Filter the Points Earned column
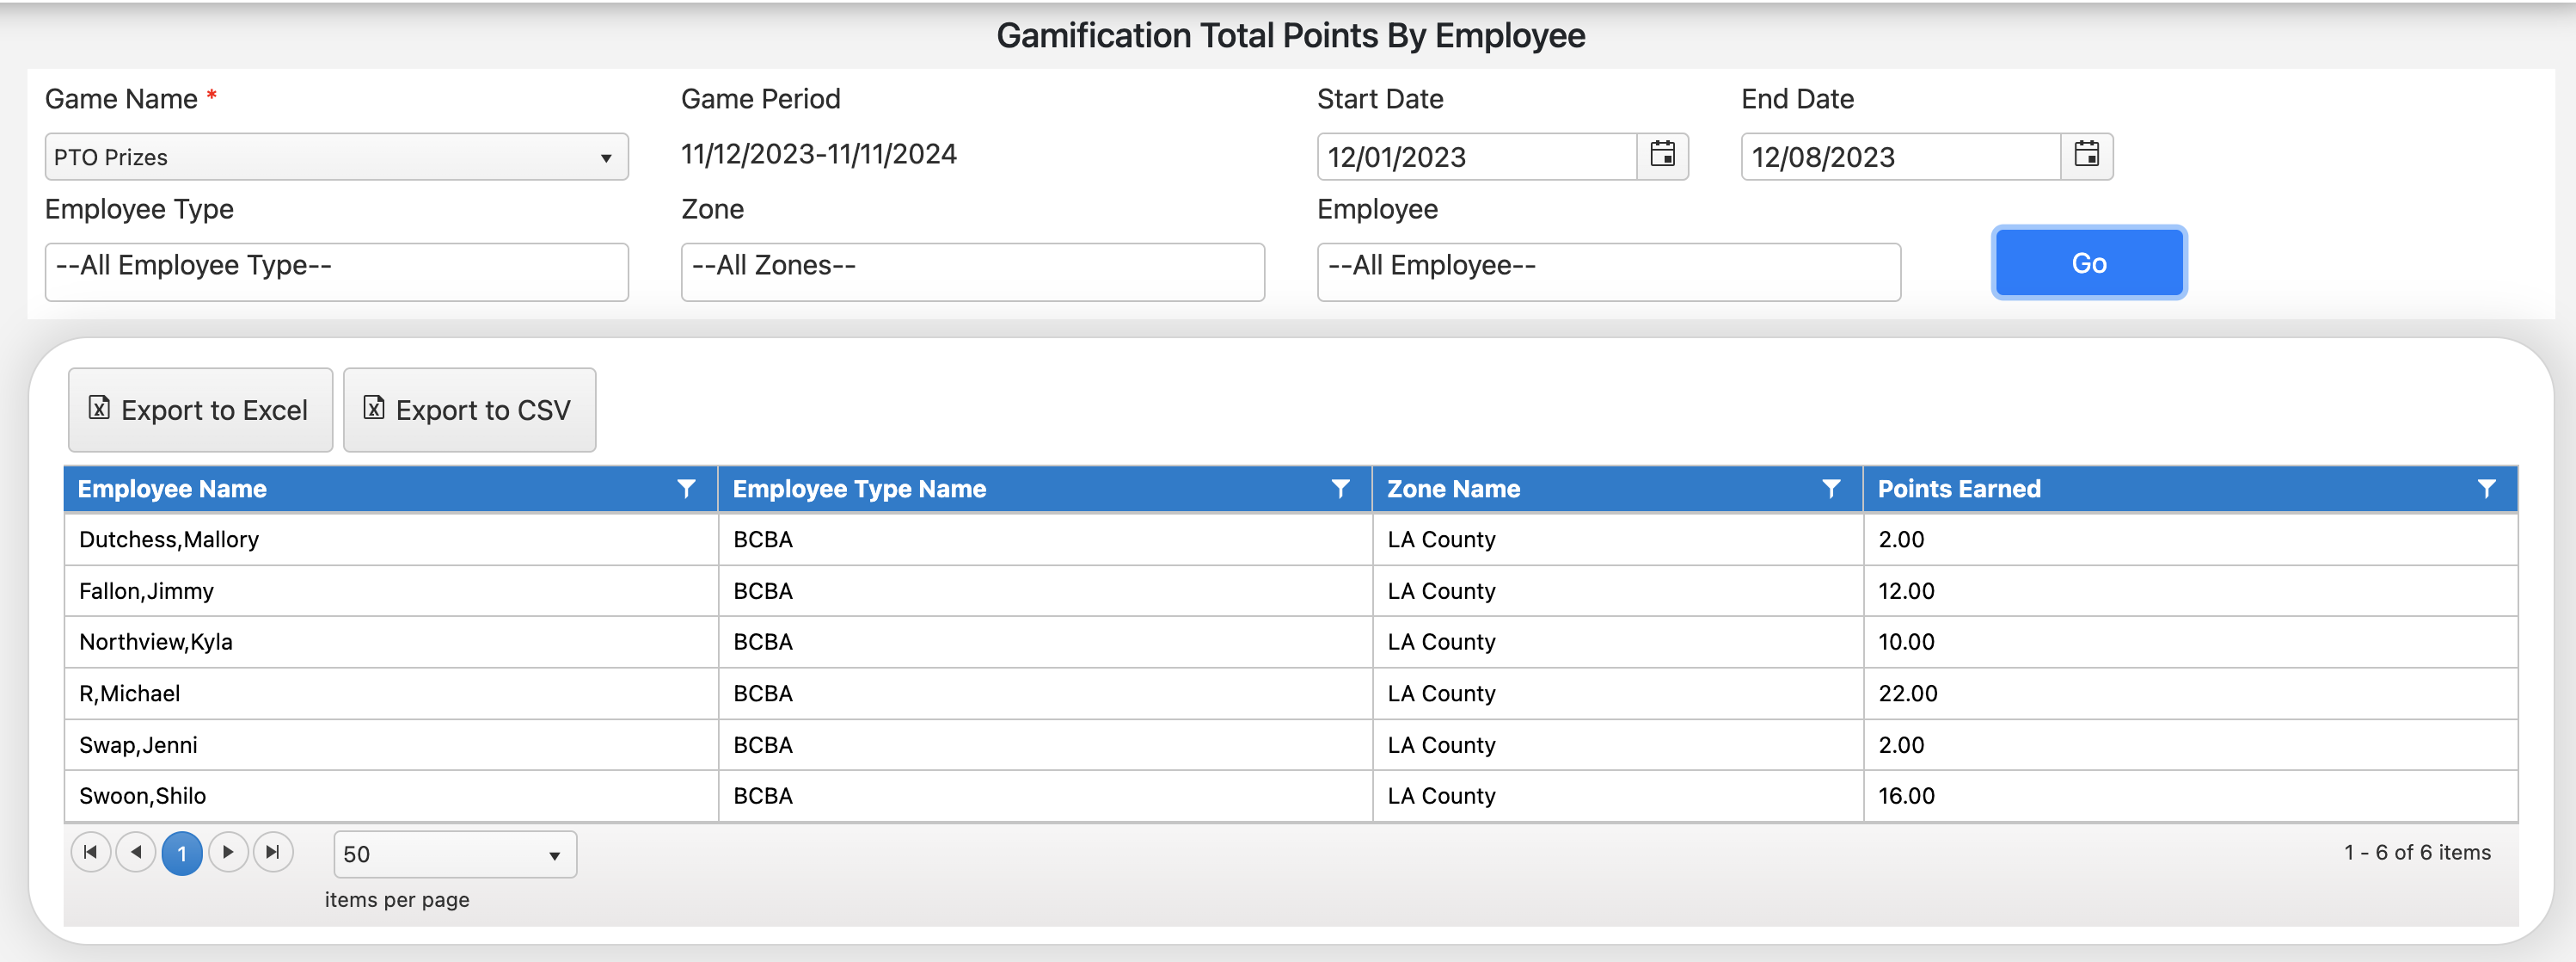Viewport: 2576px width, 962px height. pyautogui.click(x=2485, y=489)
